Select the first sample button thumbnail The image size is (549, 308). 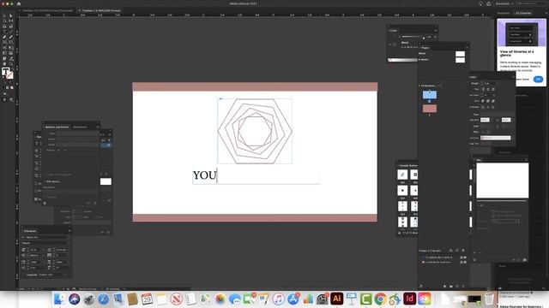point(402,175)
